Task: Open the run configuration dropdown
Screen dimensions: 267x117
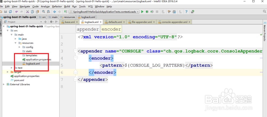Action: pyautogui.click(x=104, y=12)
